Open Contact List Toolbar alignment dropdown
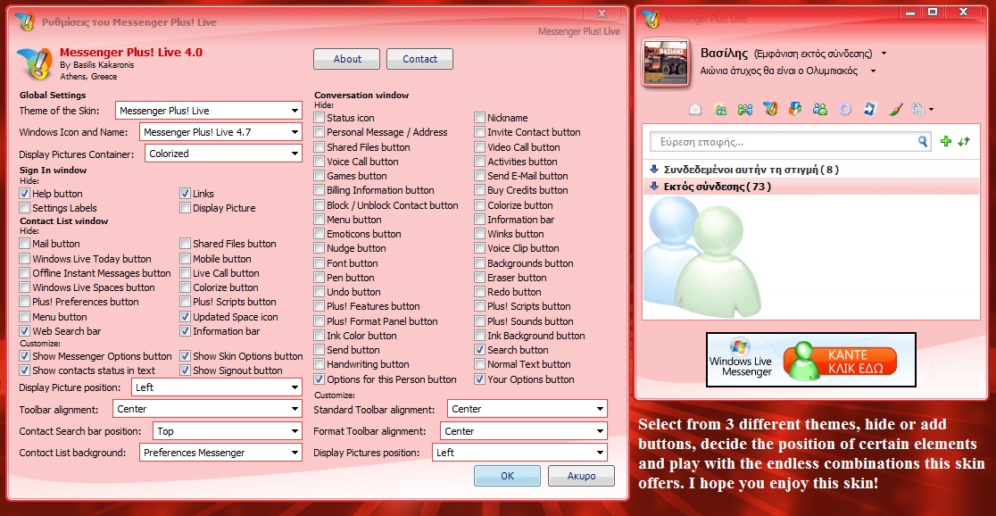Image resolution: width=996 pixels, height=516 pixels. 207,409
